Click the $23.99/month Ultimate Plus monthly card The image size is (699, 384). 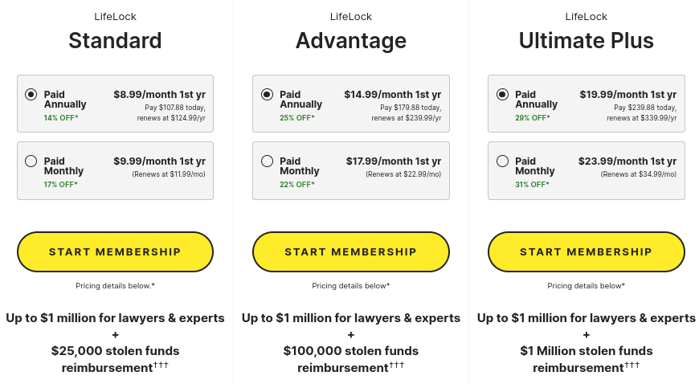[587, 171]
